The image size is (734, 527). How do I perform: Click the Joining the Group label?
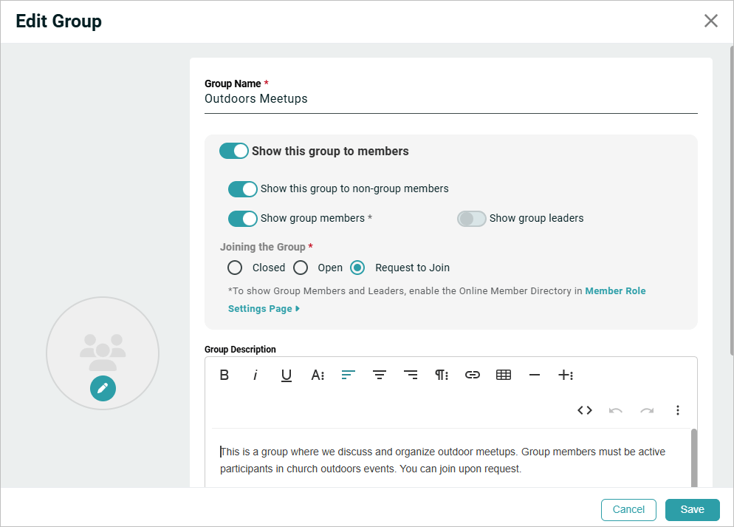click(x=263, y=247)
